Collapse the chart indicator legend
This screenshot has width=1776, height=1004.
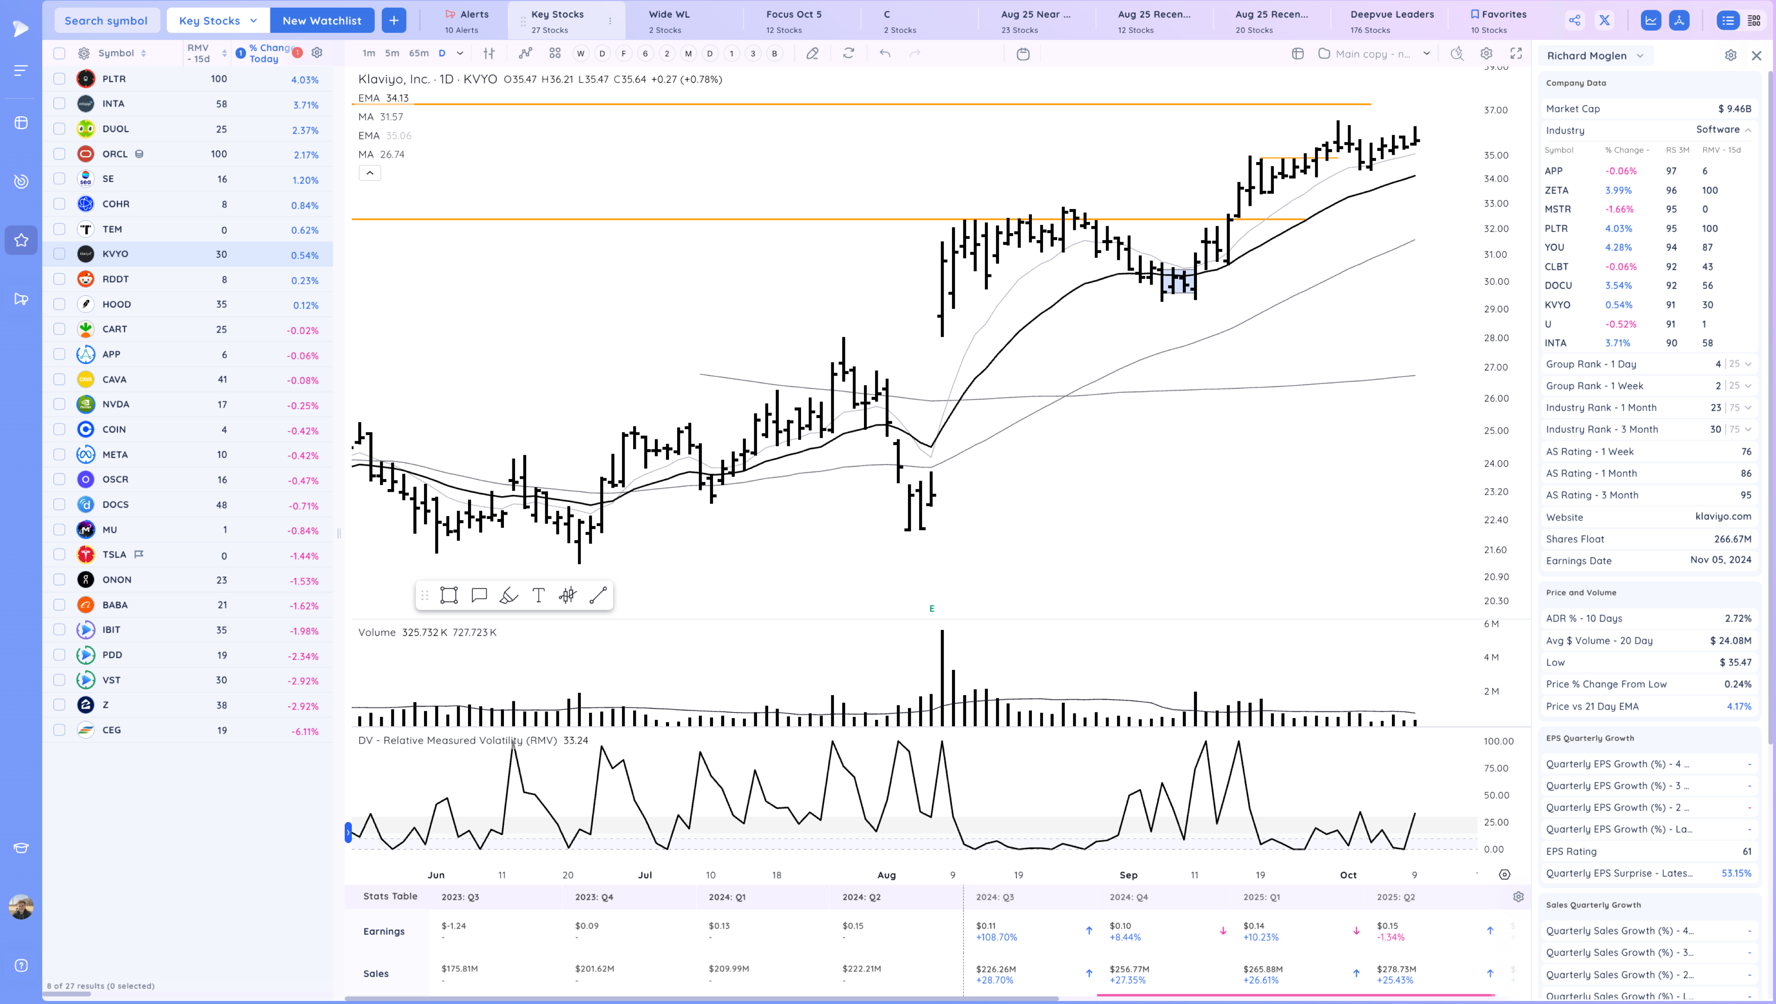coord(370,173)
